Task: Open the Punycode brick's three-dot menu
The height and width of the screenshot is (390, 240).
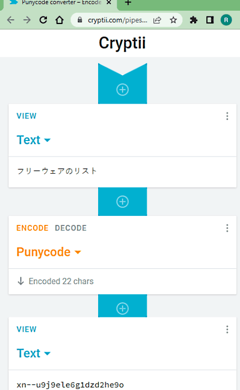Action: coord(227,228)
